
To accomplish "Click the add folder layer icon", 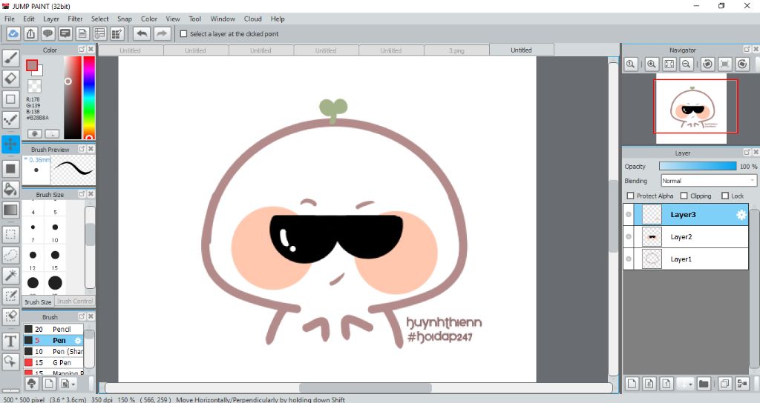I will pos(704,384).
